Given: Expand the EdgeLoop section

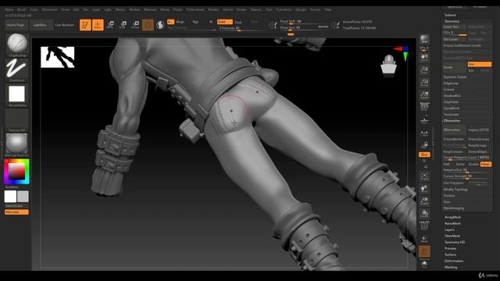Looking at the screenshot, I should (451, 84).
